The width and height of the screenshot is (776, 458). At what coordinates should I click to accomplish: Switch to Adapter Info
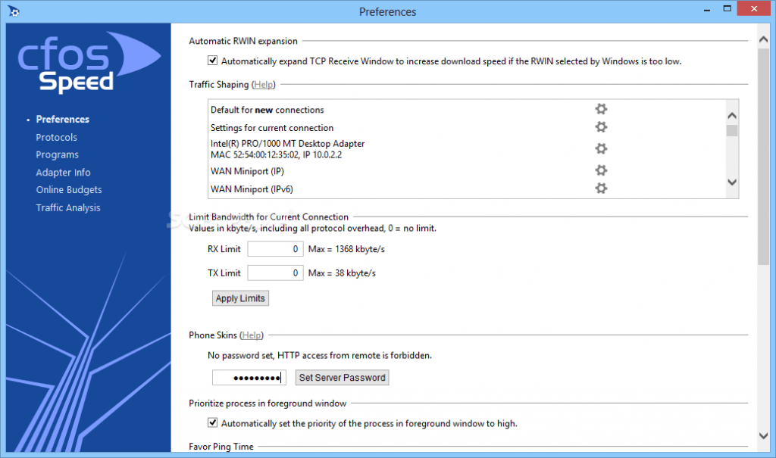tap(63, 172)
